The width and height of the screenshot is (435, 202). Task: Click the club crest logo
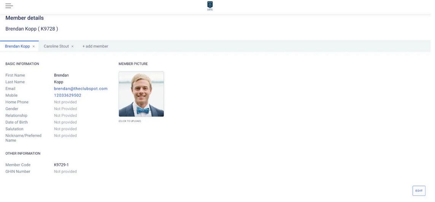[x=210, y=6]
